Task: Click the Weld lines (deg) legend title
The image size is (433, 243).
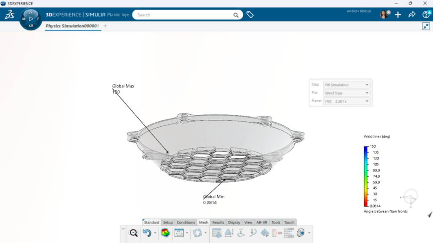Action: pyautogui.click(x=377, y=136)
